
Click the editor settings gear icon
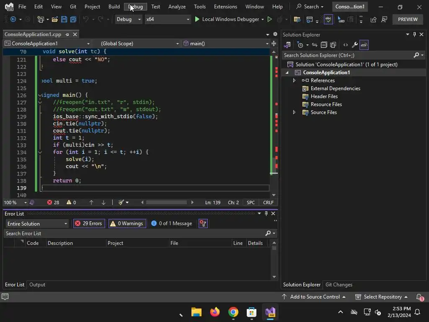pos(275,34)
